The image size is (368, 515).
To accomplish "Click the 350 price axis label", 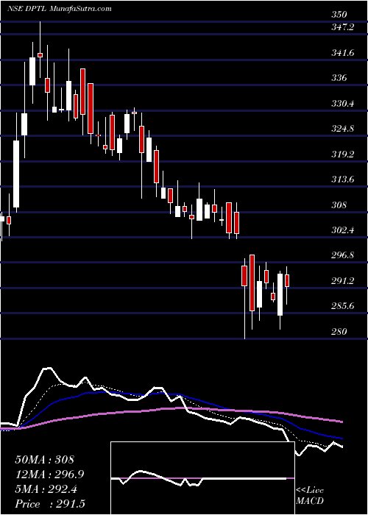I will pyautogui.click(x=339, y=15).
